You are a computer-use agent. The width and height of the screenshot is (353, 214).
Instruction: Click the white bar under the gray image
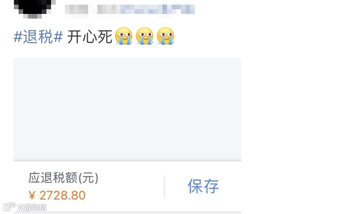click(127, 187)
